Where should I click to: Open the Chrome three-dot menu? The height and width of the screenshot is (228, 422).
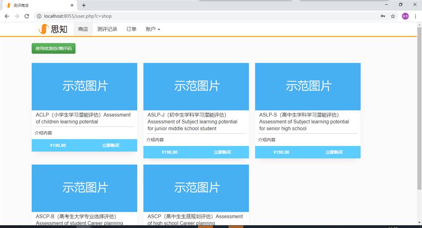(x=415, y=16)
